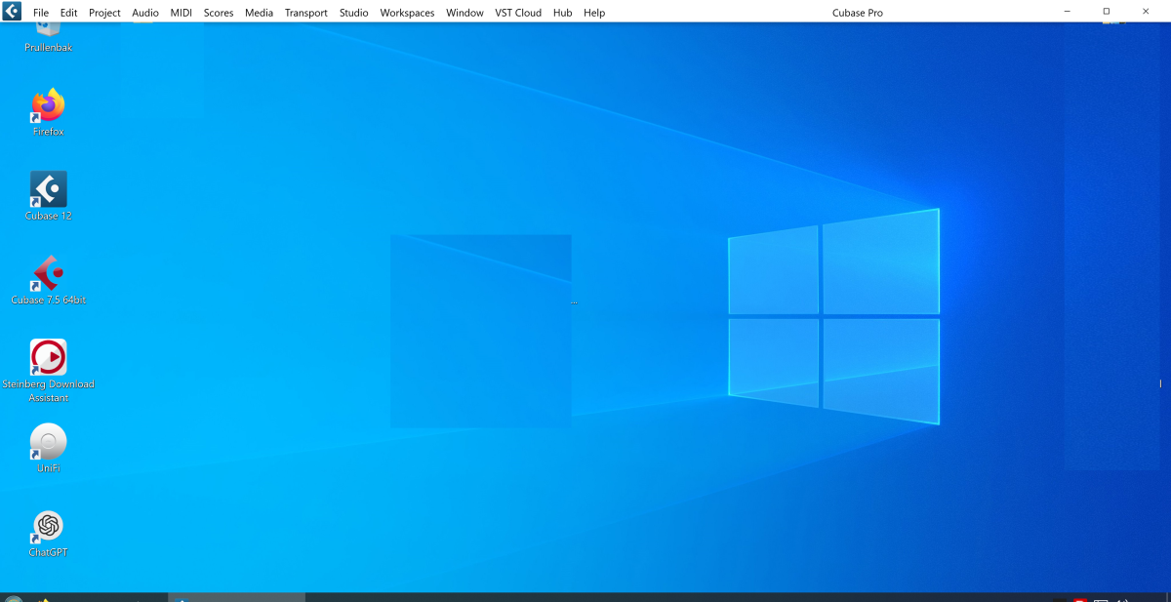
Task: Open the Media menu
Action: point(260,13)
